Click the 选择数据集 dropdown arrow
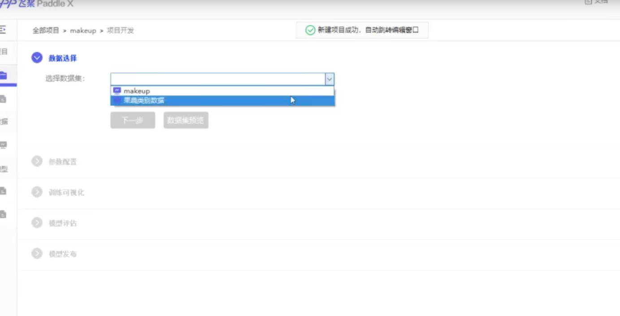The width and height of the screenshot is (620, 316). pos(330,79)
